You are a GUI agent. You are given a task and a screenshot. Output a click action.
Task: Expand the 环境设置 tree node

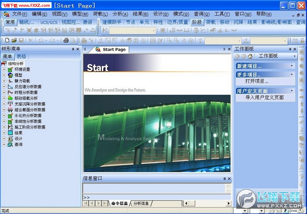pyautogui.click(x=4, y=69)
